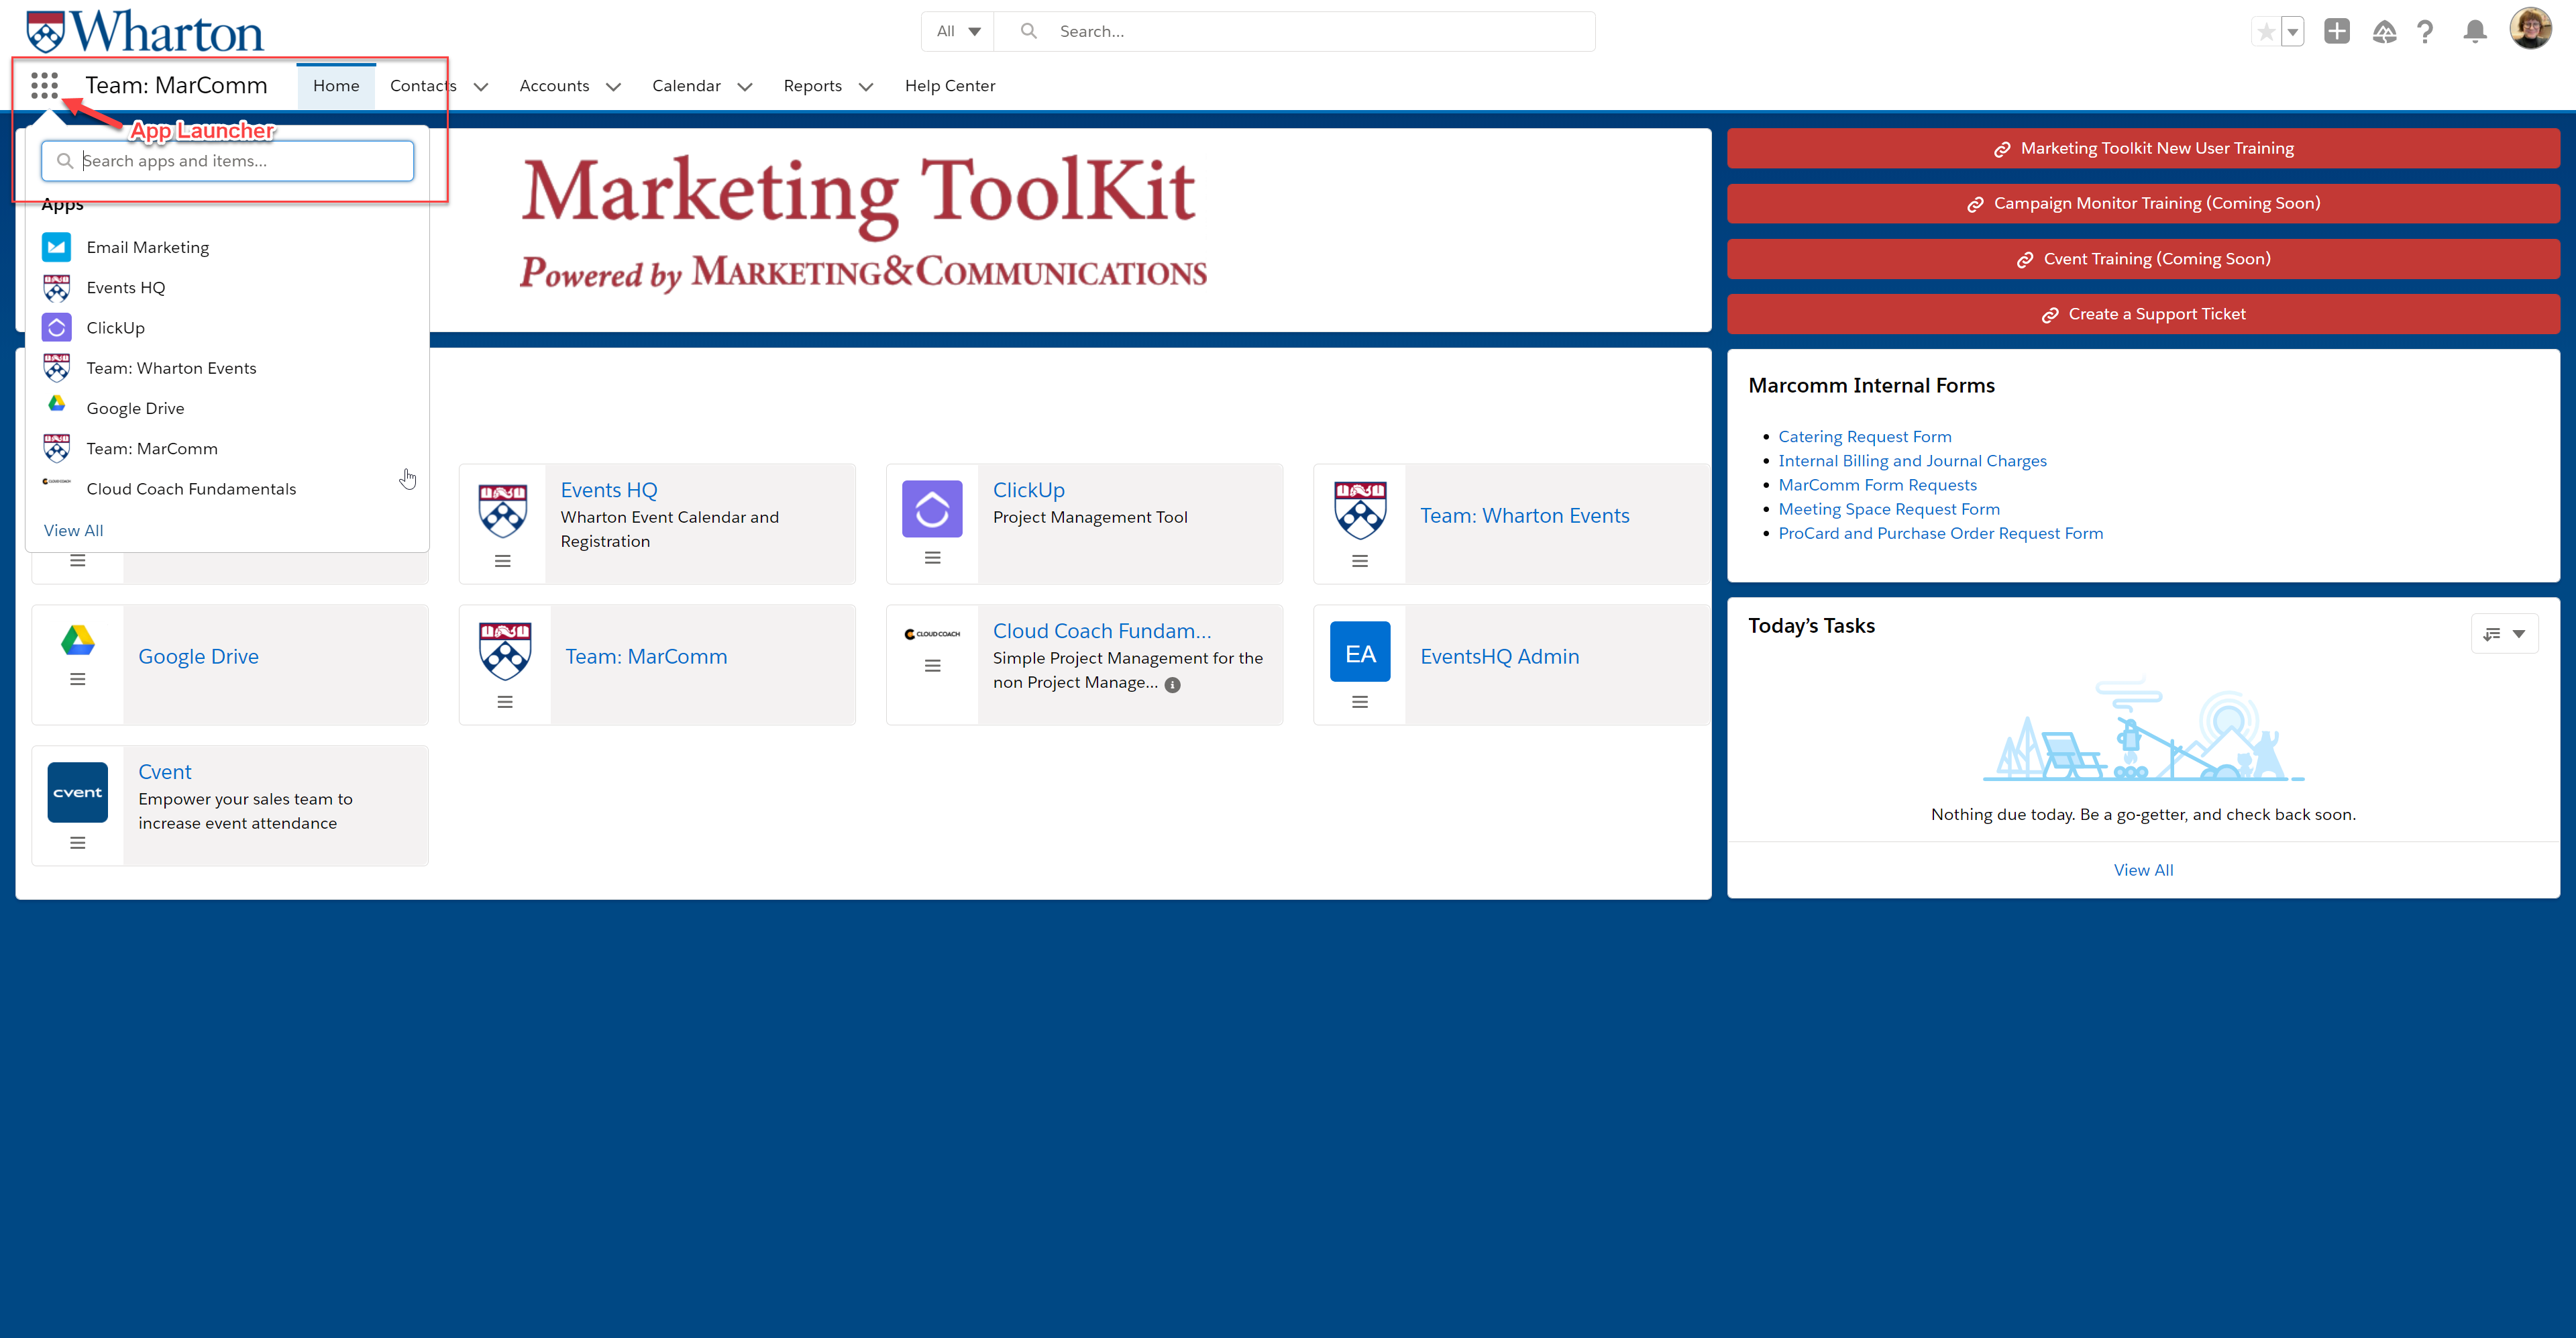Viewport: 2576px width, 1338px height.
Task: Click View All under Today's Tasks
Action: pyautogui.click(x=2143, y=870)
